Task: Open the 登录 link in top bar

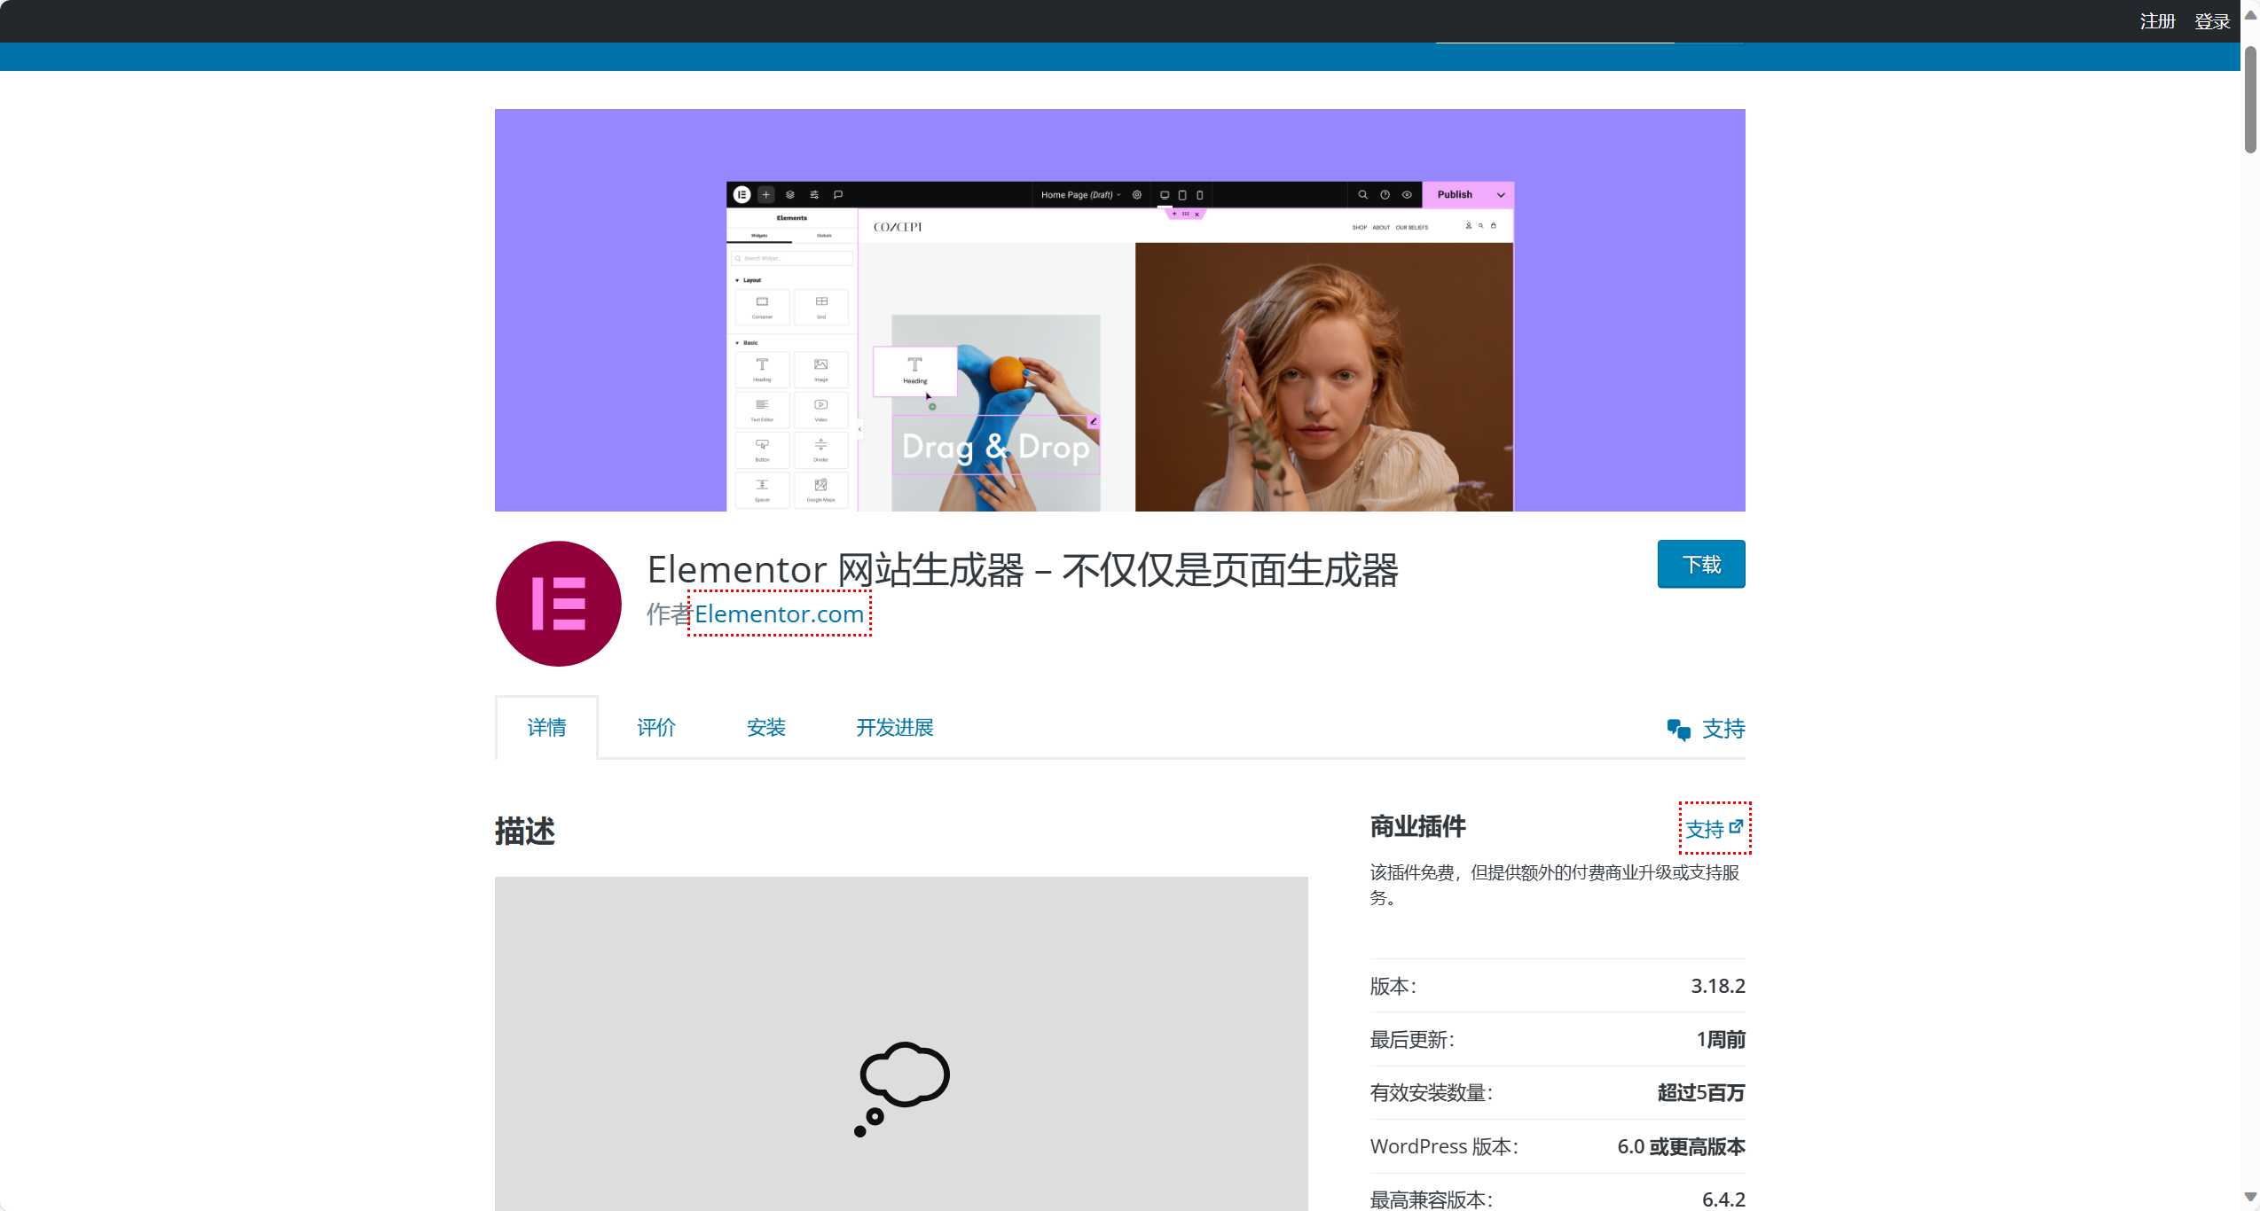Action: tap(2212, 21)
